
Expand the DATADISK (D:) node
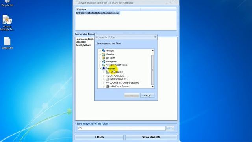[x=104, y=76]
